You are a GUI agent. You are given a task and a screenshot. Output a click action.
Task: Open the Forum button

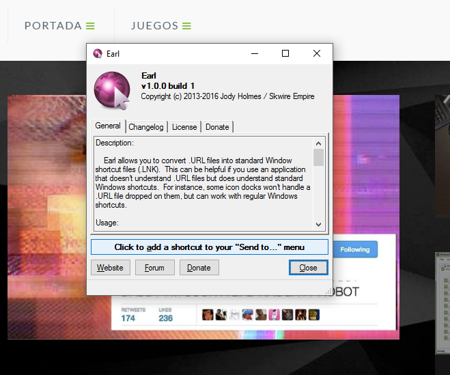click(x=155, y=268)
